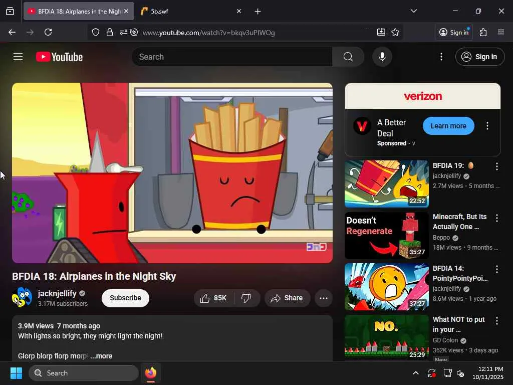Click the blocked autoplay icon
The height and width of the screenshot is (385, 513).
pos(134,33)
